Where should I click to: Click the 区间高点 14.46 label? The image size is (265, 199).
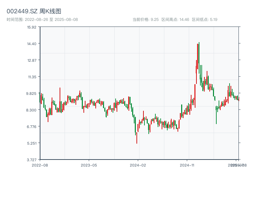click(x=175, y=20)
